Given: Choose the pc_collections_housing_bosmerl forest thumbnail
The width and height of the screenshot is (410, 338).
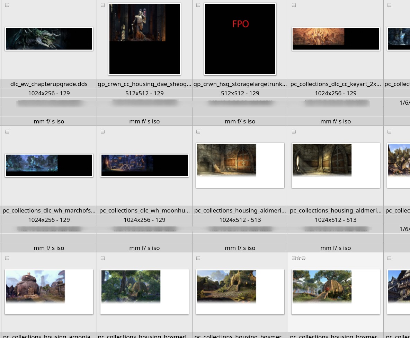Looking at the screenshot, I should click(x=144, y=292).
